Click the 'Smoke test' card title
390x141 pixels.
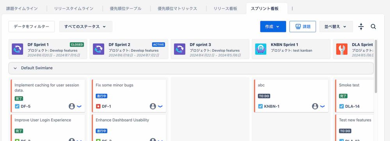point(349,85)
